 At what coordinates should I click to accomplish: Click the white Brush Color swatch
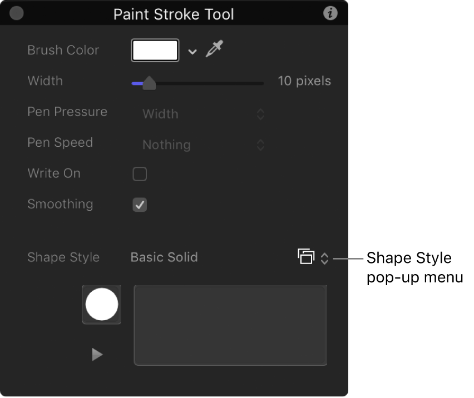point(155,50)
